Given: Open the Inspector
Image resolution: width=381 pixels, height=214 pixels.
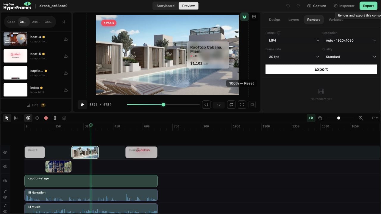Looking at the screenshot, I should click(x=344, y=6).
